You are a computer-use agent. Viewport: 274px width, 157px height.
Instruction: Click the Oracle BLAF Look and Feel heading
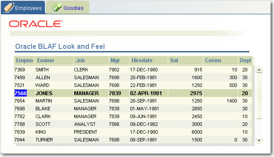[60, 46]
